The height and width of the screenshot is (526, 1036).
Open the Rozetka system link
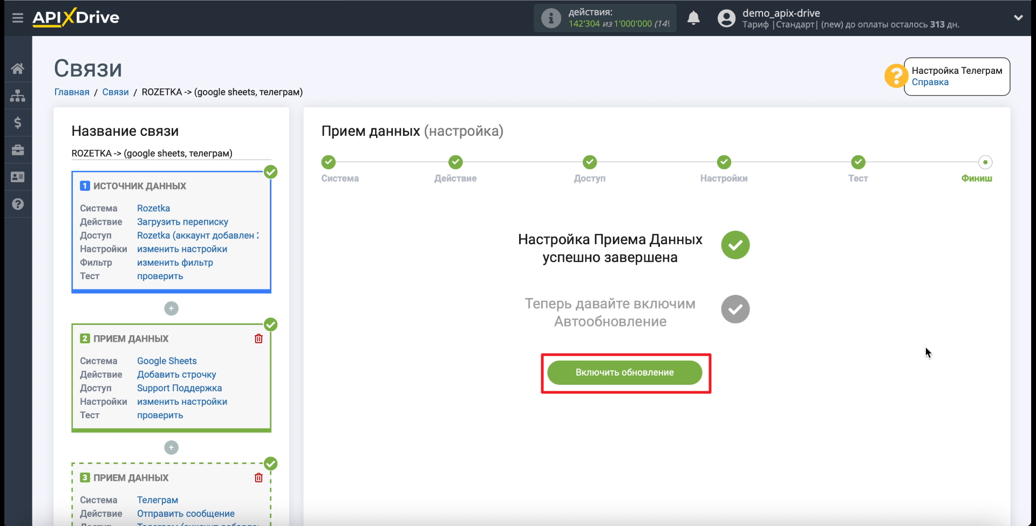153,208
